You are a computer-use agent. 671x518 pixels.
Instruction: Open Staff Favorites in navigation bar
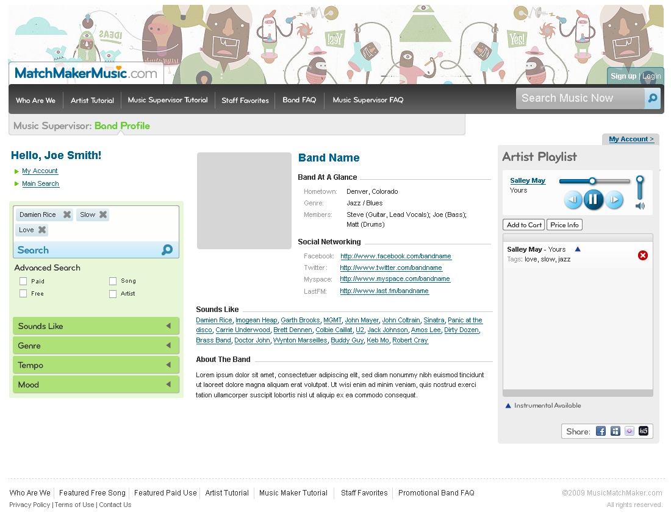point(245,101)
